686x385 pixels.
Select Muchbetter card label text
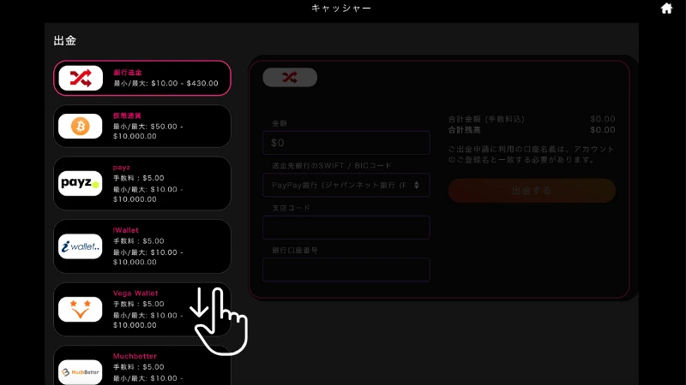pos(135,356)
